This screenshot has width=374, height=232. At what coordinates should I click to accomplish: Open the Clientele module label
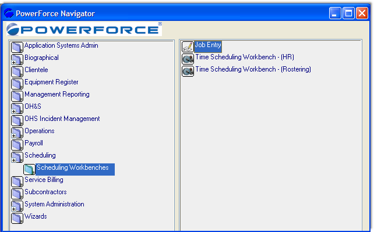[x=36, y=70]
